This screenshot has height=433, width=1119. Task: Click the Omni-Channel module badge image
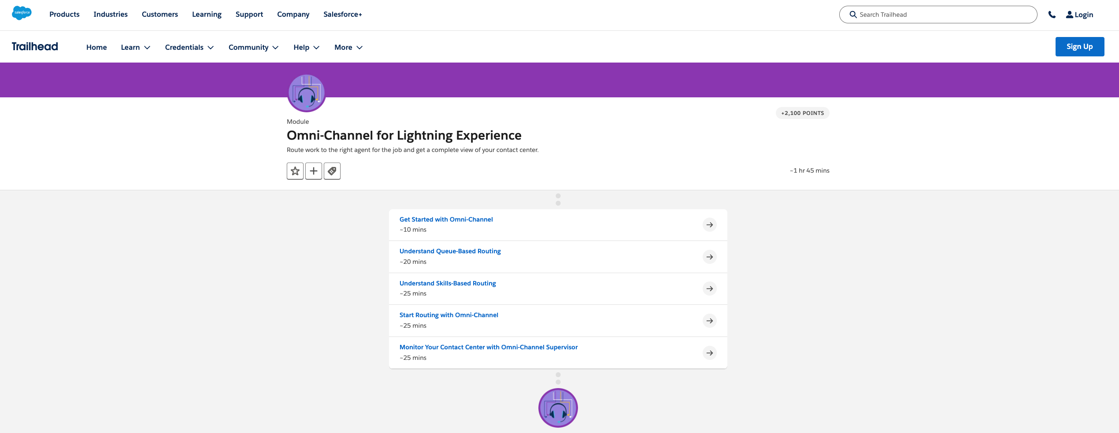[x=307, y=93]
